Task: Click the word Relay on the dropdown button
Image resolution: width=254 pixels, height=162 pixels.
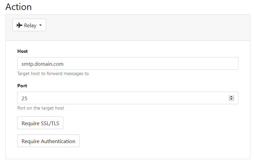Action: pyautogui.click(x=30, y=25)
